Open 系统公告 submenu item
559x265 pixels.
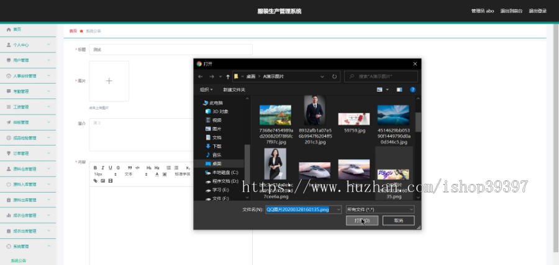(19, 261)
